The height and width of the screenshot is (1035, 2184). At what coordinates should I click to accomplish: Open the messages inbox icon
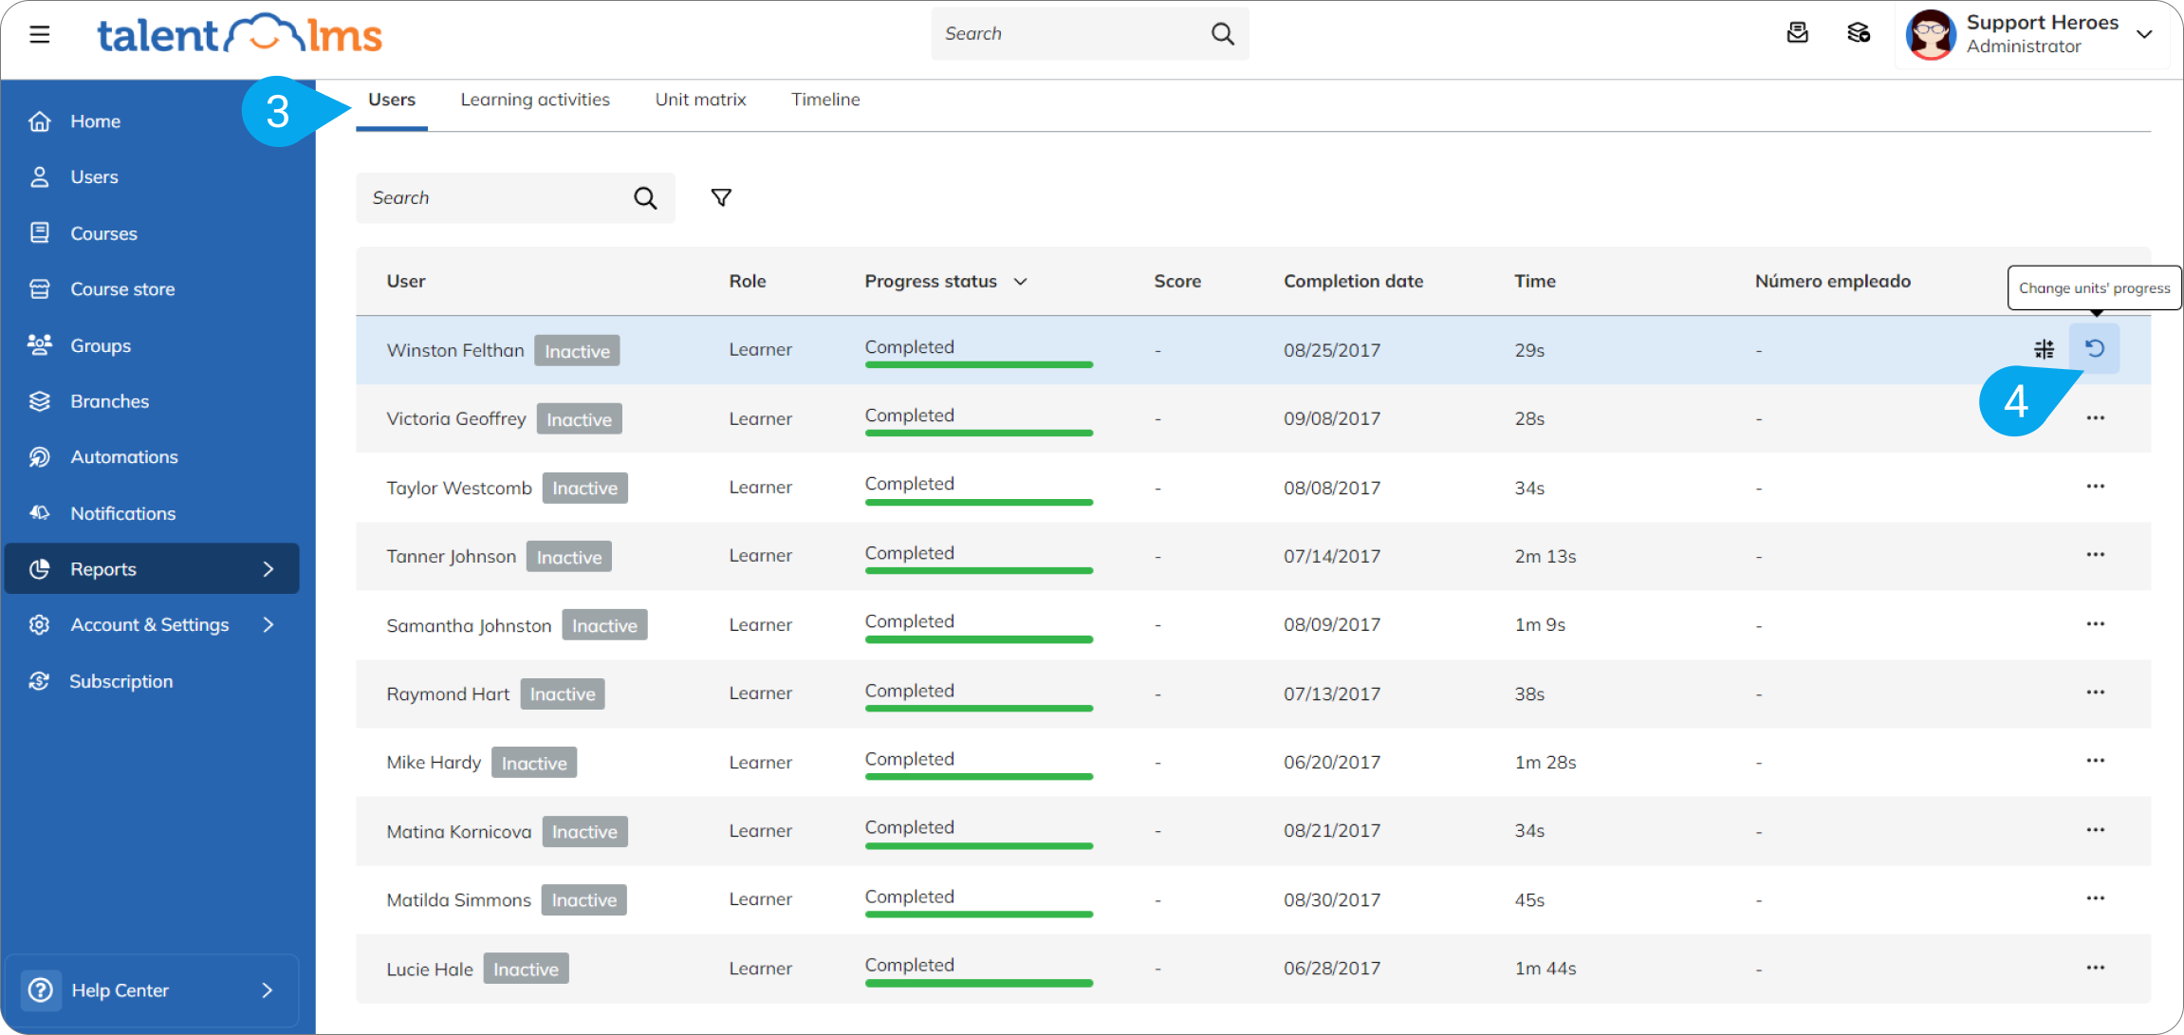[x=1797, y=33]
